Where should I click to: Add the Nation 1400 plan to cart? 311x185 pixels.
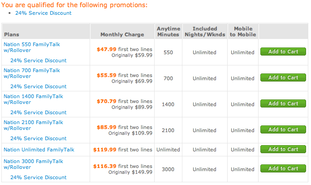(x=283, y=103)
